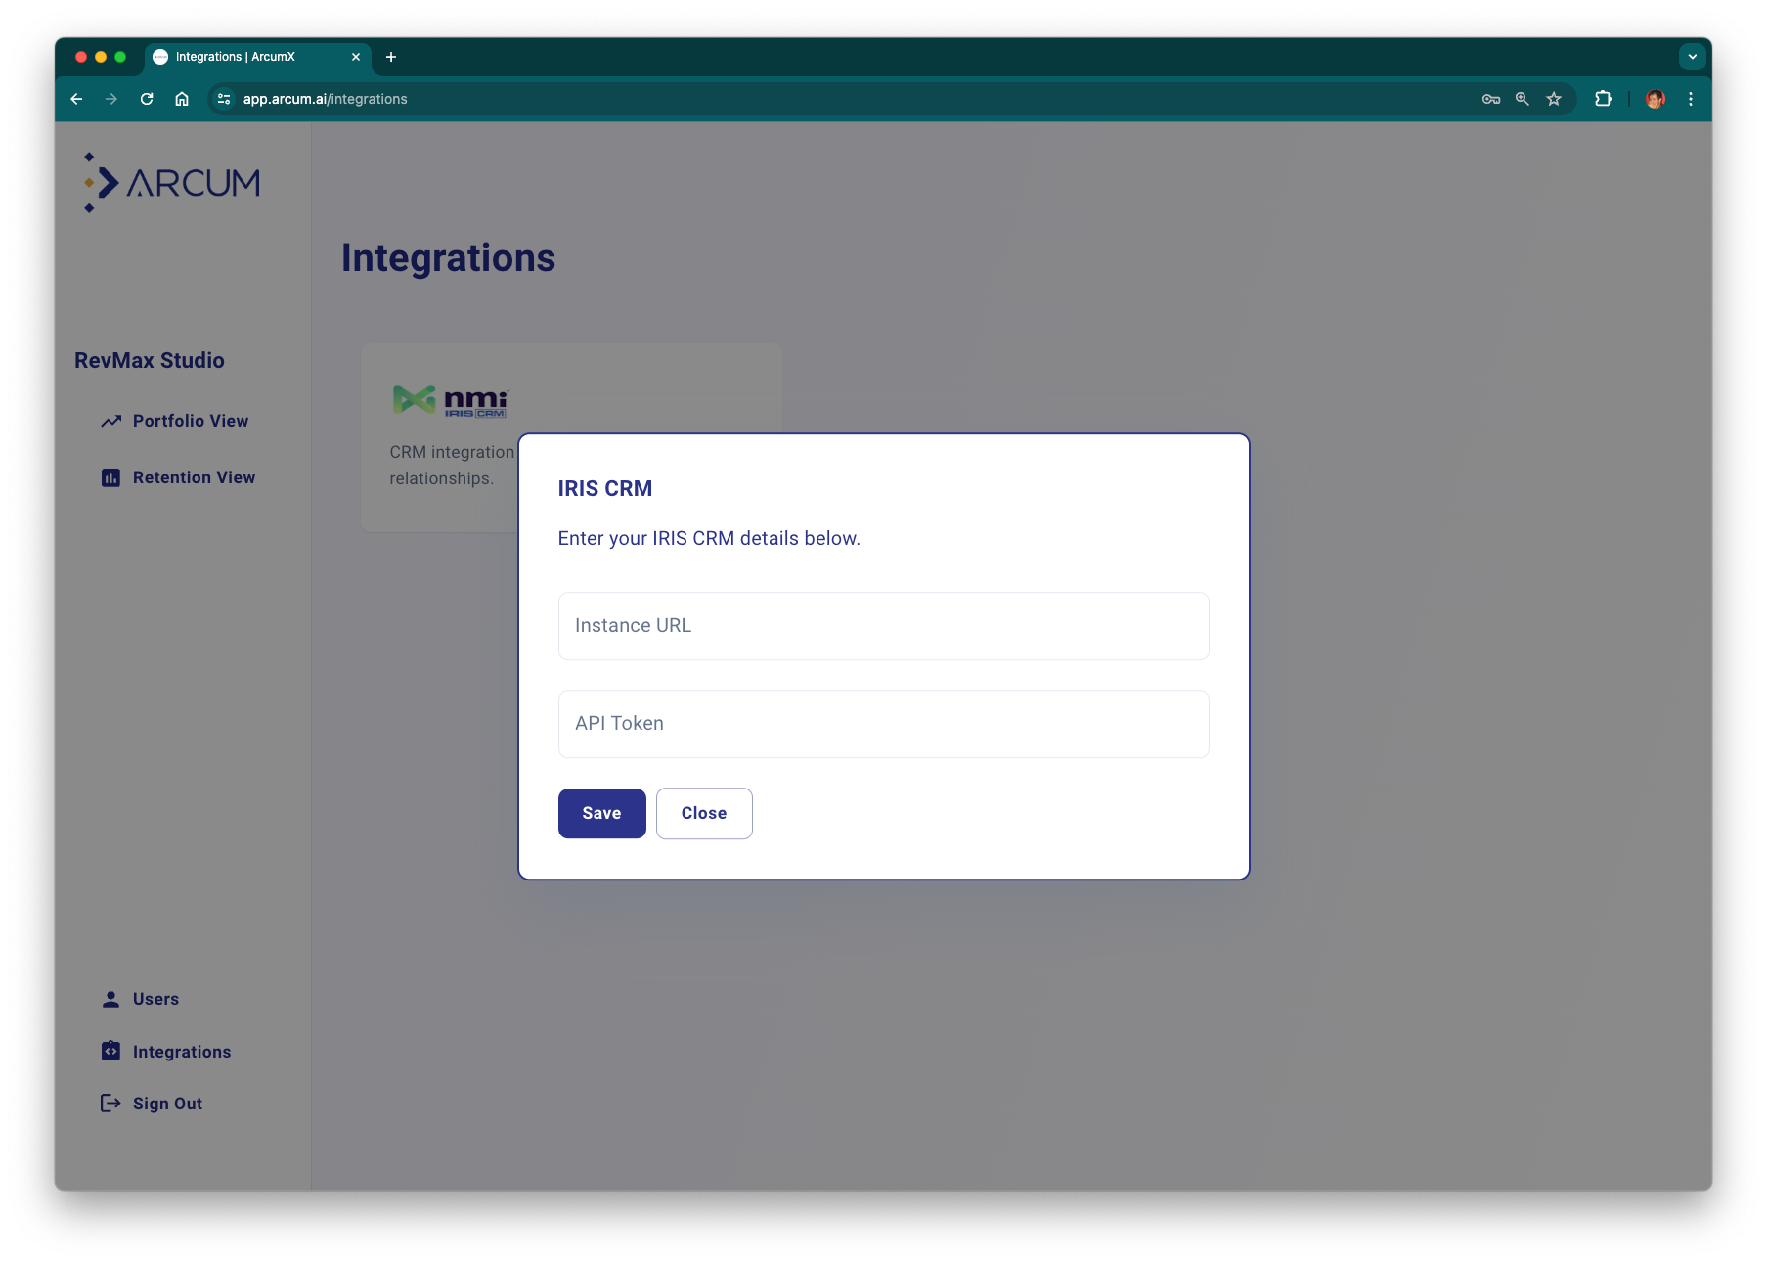
Task: Reload the current page
Action: pyautogui.click(x=147, y=99)
